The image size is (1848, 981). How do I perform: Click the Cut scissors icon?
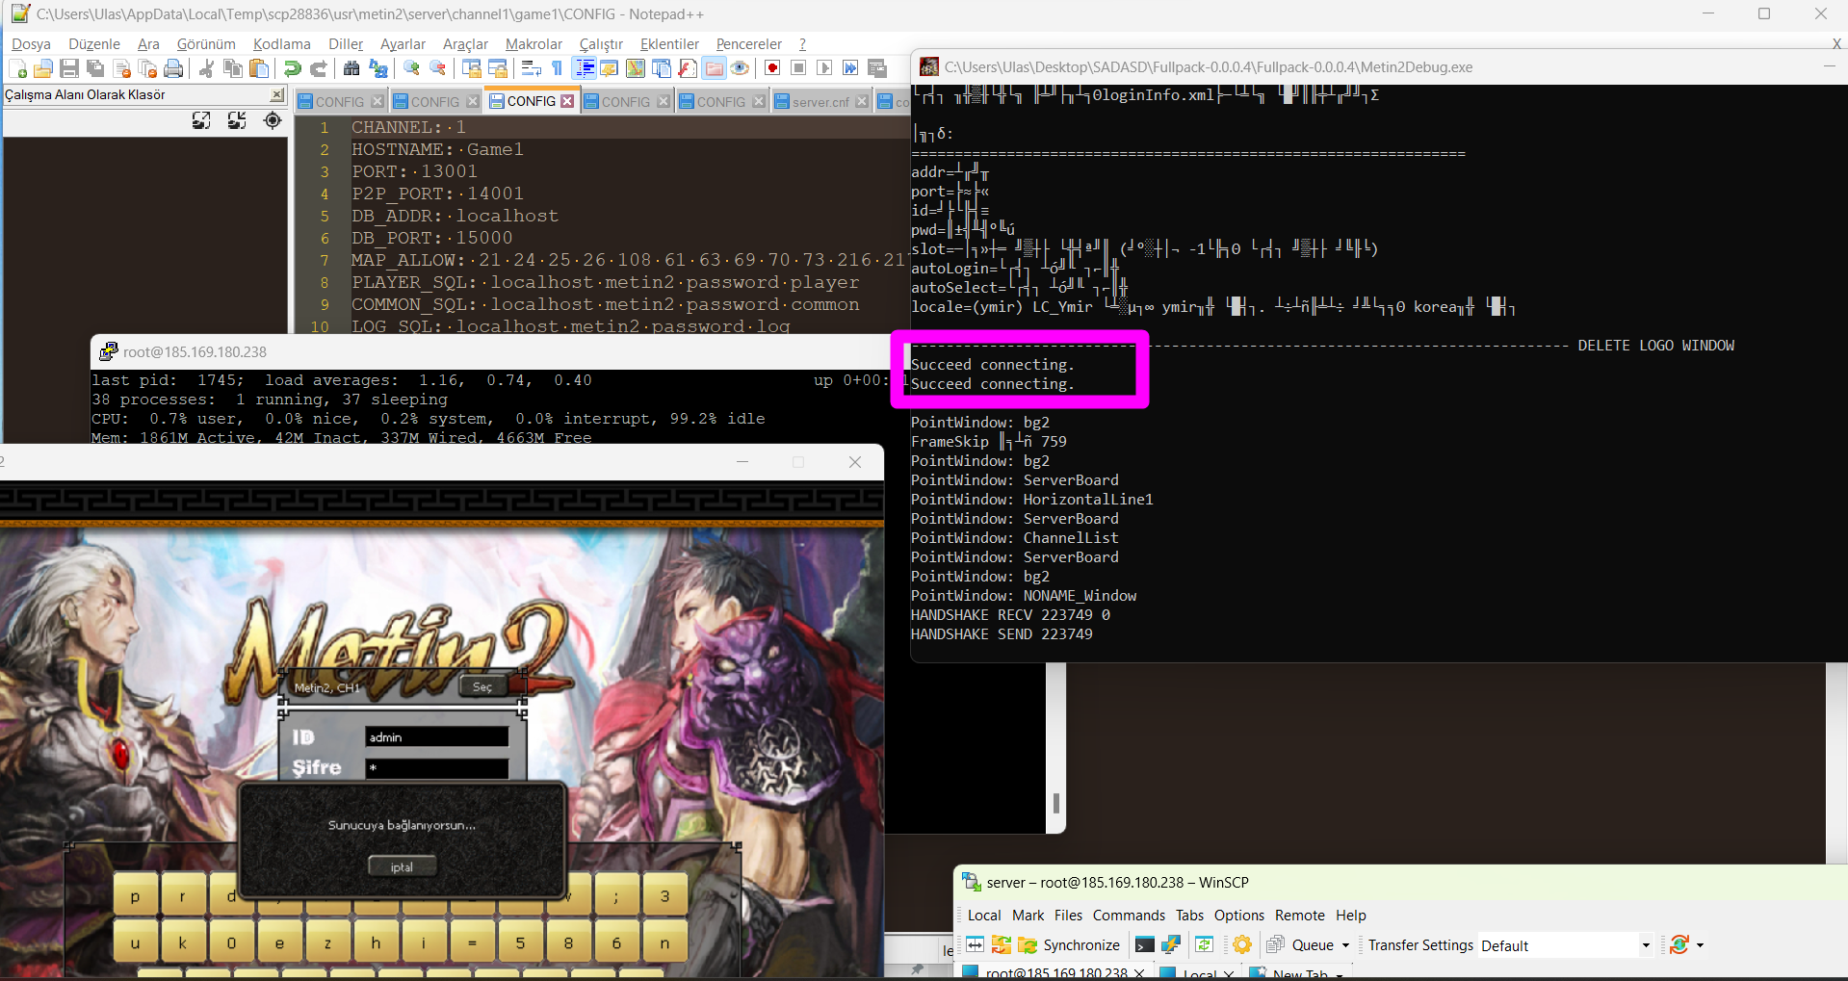click(x=206, y=68)
